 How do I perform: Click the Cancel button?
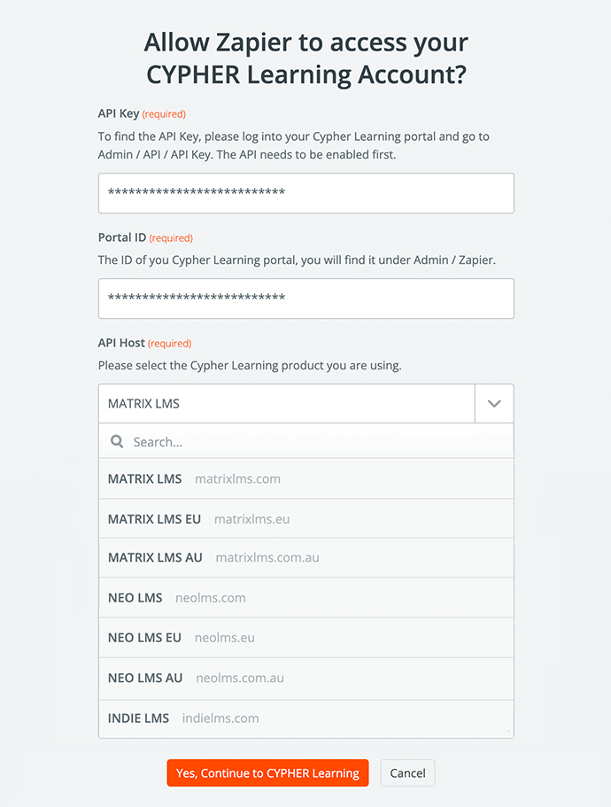(x=407, y=772)
